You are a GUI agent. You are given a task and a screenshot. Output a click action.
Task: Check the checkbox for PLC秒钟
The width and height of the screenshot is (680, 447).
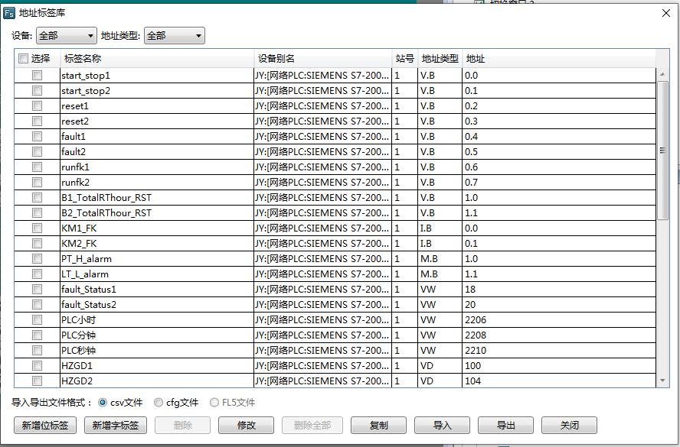tap(34, 350)
